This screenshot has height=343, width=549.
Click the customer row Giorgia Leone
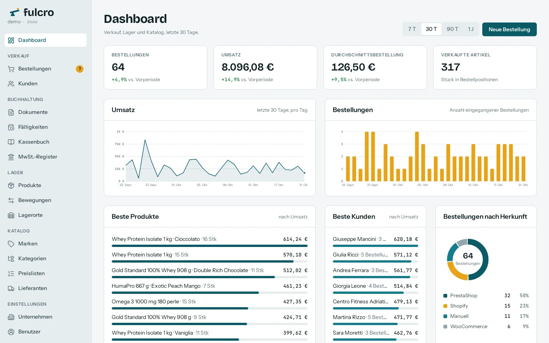tap(376, 289)
